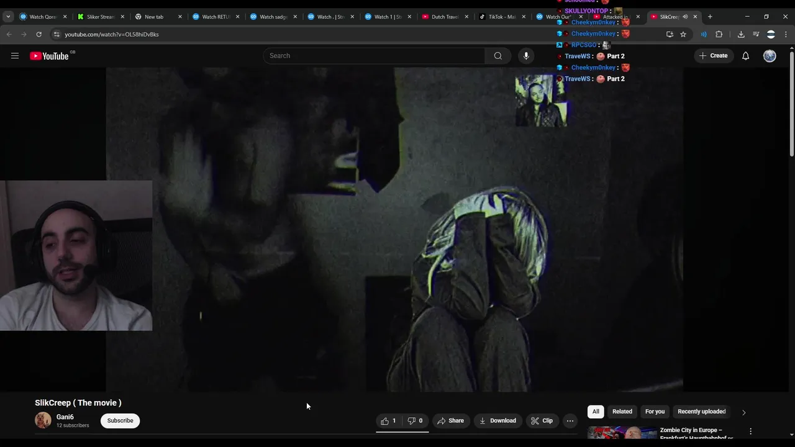Open YouTube notifications bell

tap(745, 56)
